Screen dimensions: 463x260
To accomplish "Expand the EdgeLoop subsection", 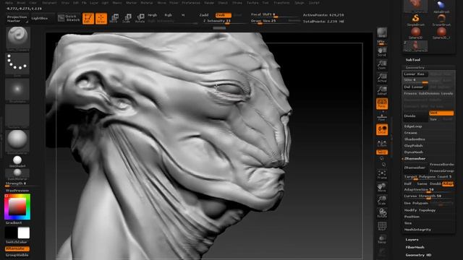I will pos(413,126).
